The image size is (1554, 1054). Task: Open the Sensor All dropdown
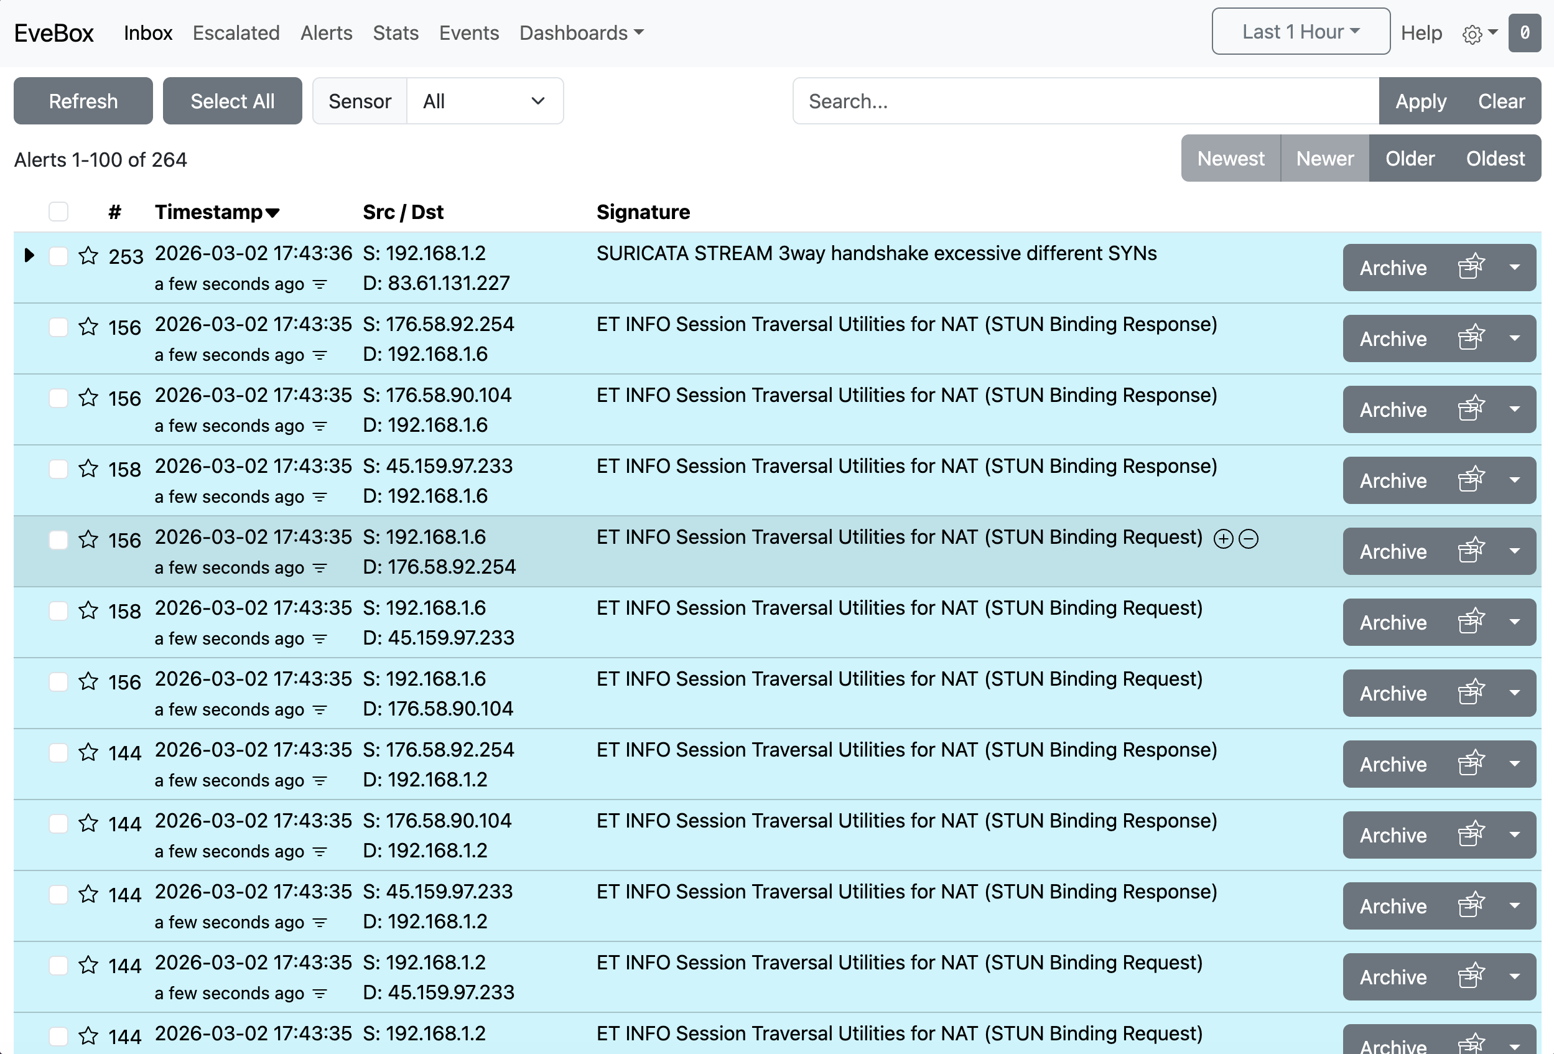click(x=484, y=101)
